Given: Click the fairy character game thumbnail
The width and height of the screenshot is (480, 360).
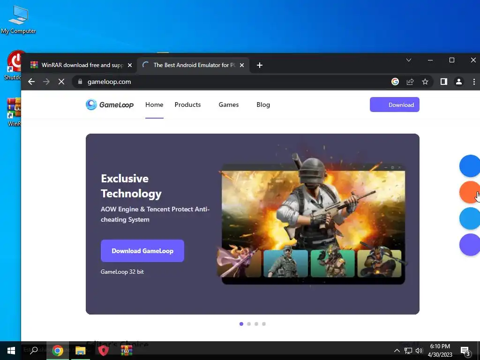Looking at the screenshot, I should (x=240, y=262).
